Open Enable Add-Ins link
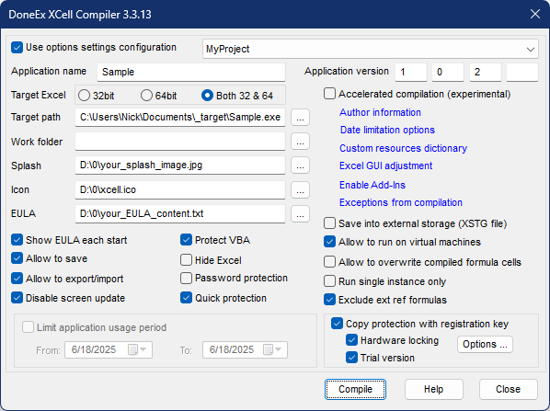This screenshot has width=550, height=411. pyautogui.click(x=372, y=185)
